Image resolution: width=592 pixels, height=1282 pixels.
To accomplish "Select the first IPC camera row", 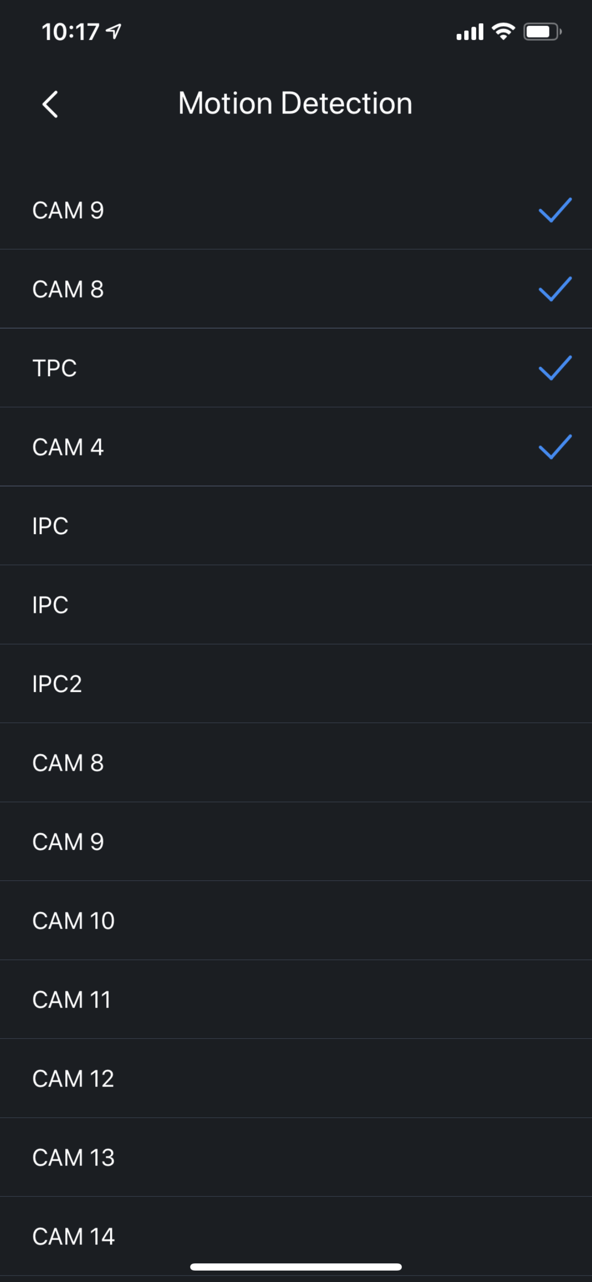I will [x=296, y=526].
